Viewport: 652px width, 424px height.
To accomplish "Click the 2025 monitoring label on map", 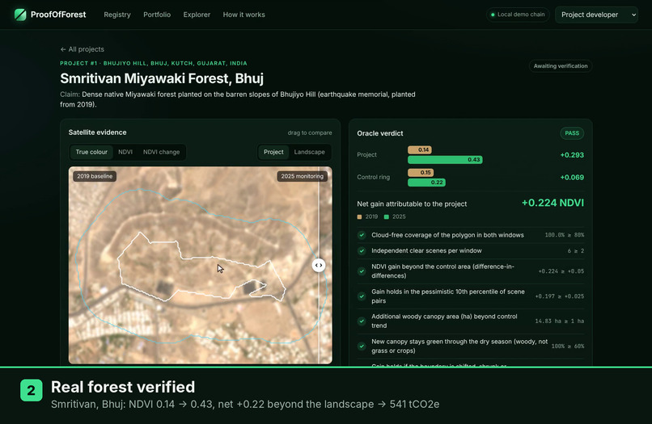I will point(302,176).
